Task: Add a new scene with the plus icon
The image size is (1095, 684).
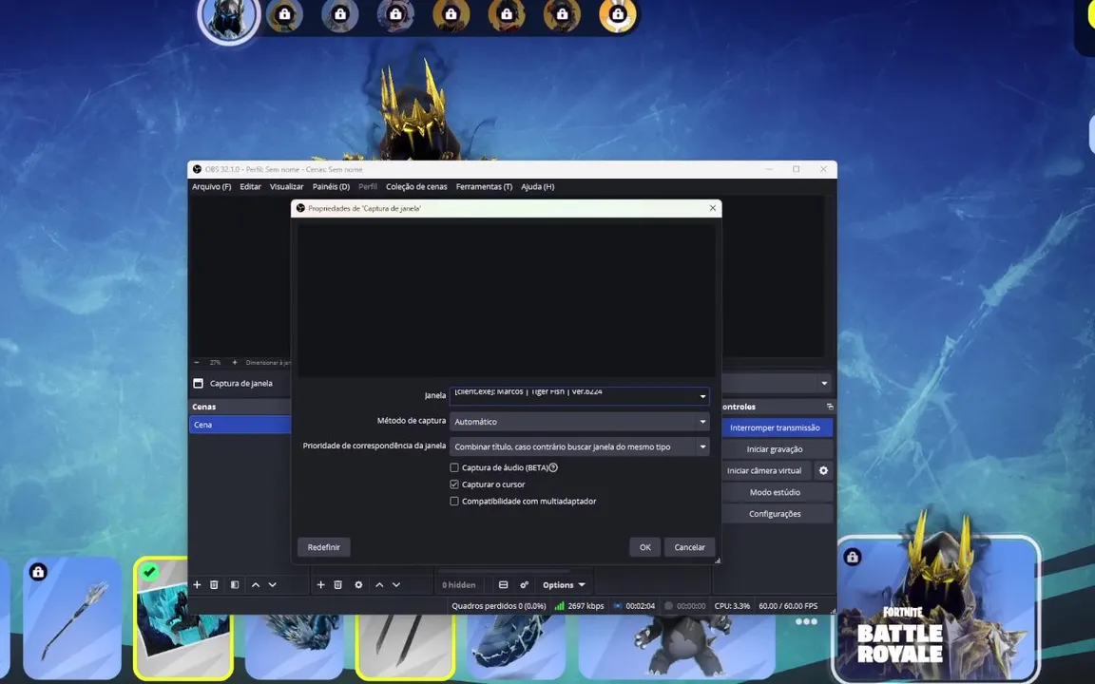Action: [x=197, y=585]
